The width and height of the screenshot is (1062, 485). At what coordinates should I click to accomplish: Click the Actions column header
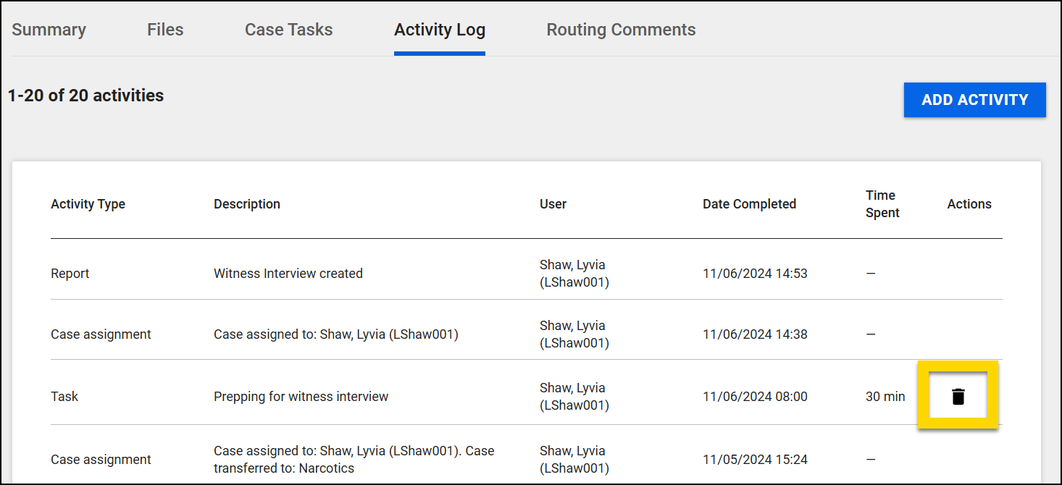[x=969, y=204]
